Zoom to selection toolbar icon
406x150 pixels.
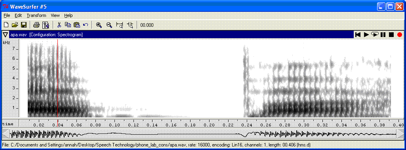click(x=120, y=25)
